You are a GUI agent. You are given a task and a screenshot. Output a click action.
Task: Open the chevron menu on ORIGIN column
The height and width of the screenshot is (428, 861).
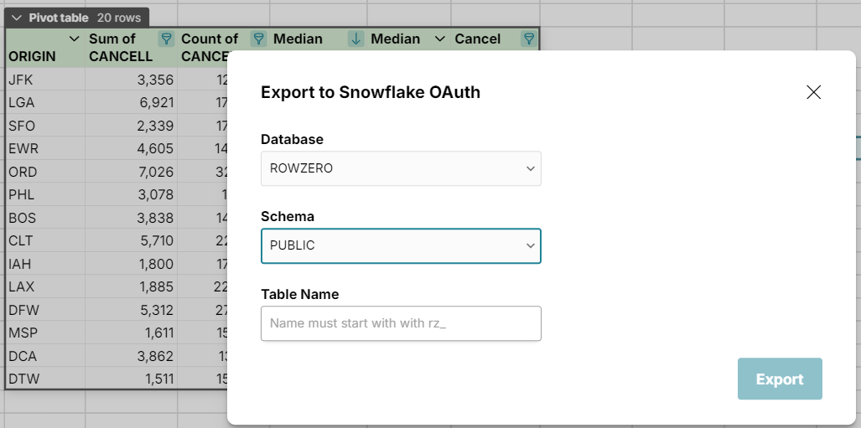(x=74, y=39)
